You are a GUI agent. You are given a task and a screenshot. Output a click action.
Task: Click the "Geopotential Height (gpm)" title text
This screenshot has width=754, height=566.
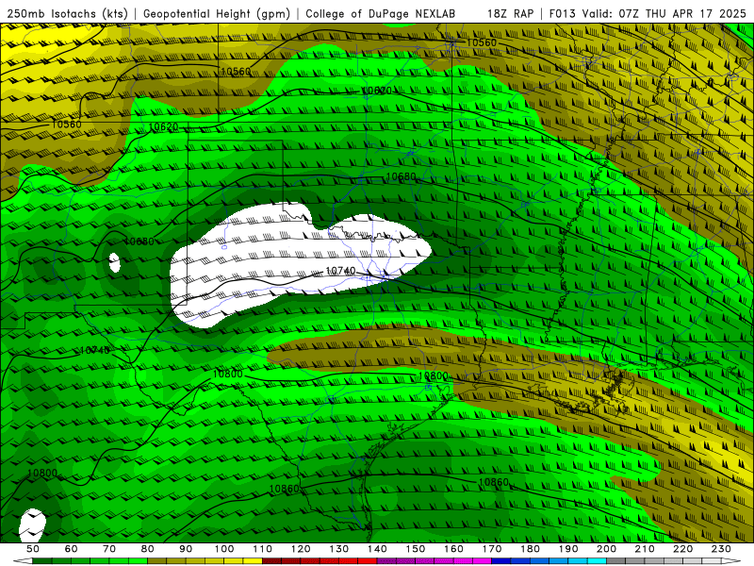[217, 13]
